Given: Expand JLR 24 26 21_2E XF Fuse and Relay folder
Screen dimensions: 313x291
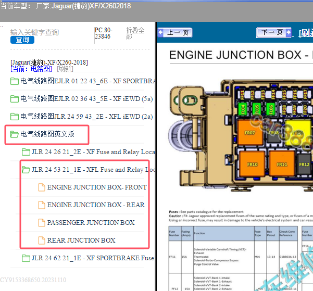Looking at the screenshot, I should 89,152.
